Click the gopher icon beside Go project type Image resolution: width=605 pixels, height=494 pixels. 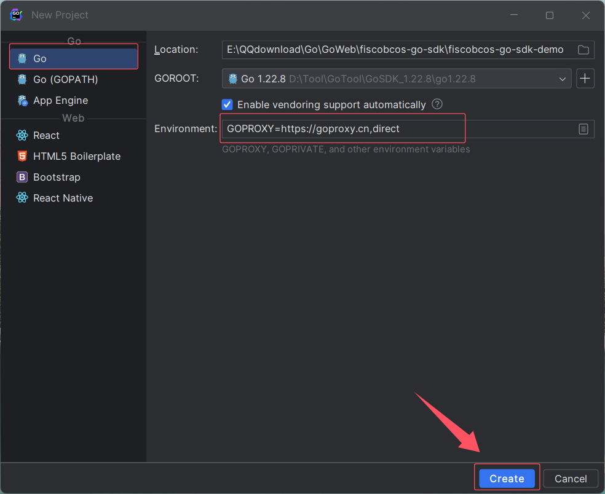click(22, 58)
